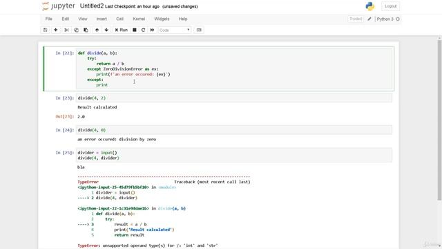442x249 pixels.
Task: Click the output text 'Result calculated'
Action: [97, 107]
